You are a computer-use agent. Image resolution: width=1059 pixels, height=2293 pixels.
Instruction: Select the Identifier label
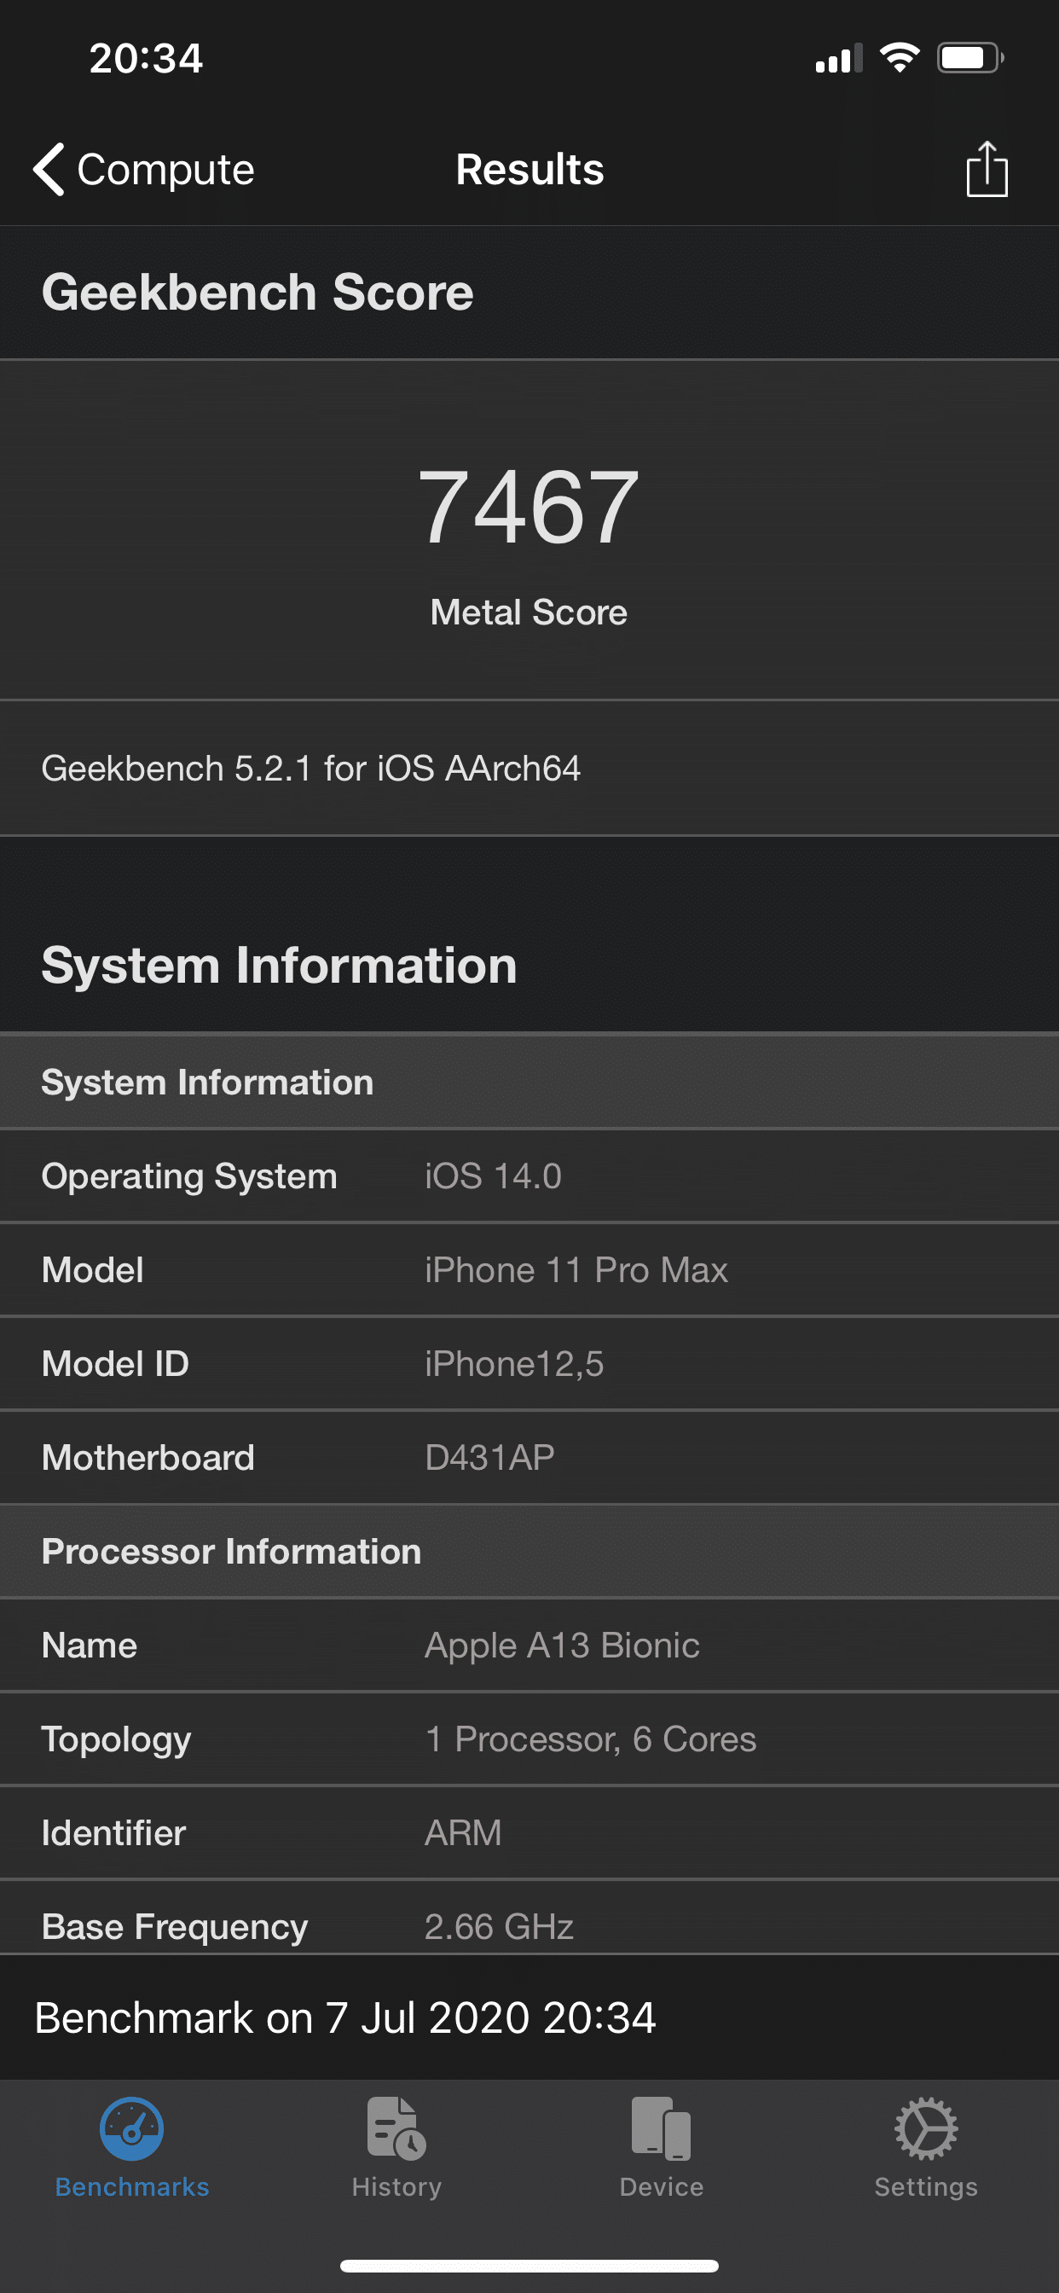(x=113, y=1834)
